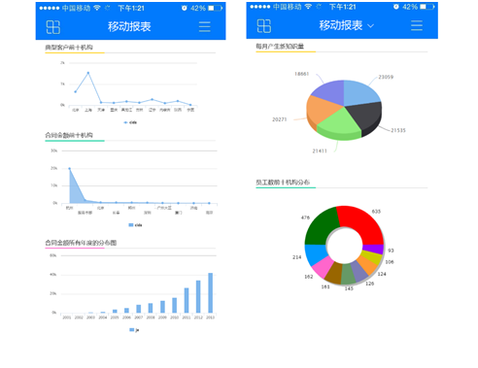Click the peak point of the line chart
The image size is (478, 368).
point(88,73)
